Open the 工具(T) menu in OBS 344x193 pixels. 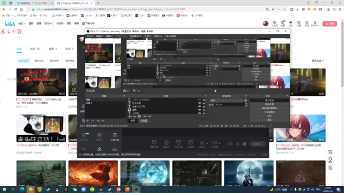[147, 36]
